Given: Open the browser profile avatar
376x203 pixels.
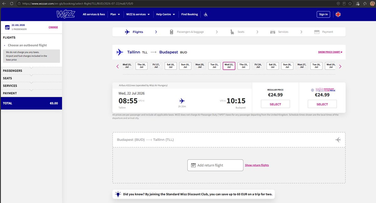Looking at the screenshot, I should [372, 3].
